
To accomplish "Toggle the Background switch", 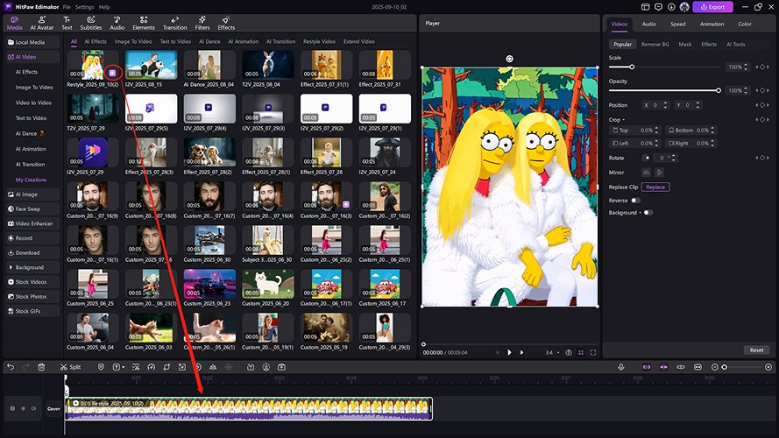I will tap(648, 213).
